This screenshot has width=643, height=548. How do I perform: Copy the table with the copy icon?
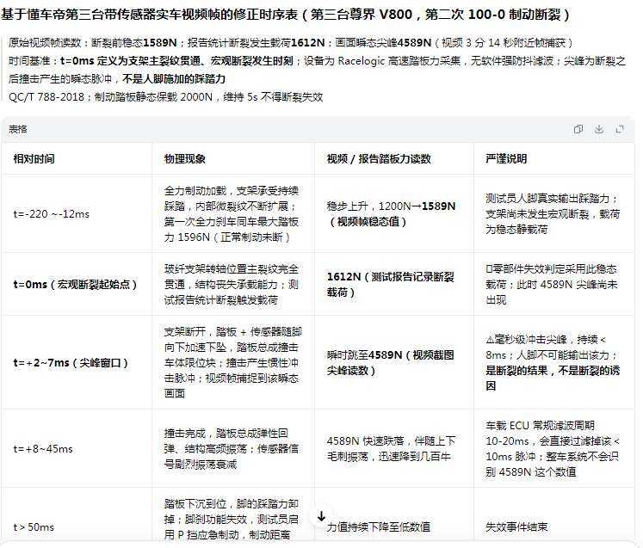[x=578, y=130]
